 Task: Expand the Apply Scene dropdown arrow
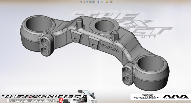[x=113, y=2]
